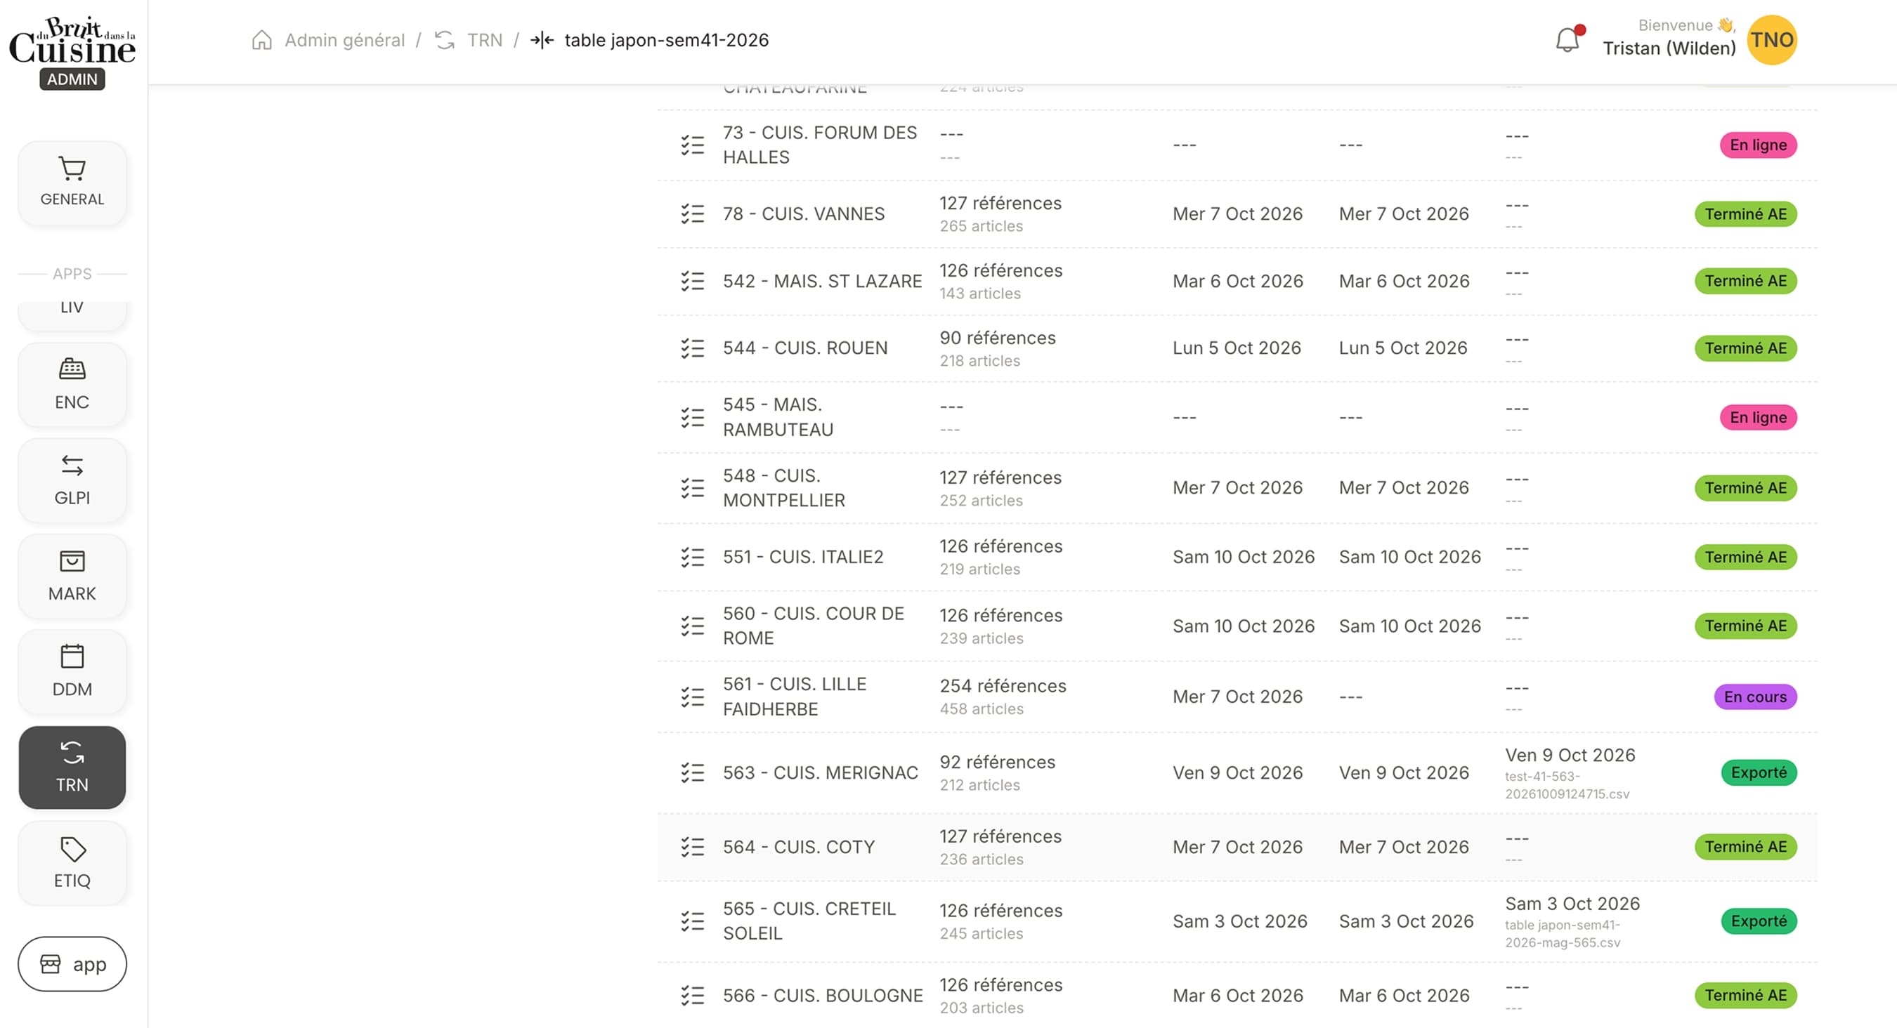Click the home icon in breadcrumb
This screenshot has height=1028, width=1897.
tap(261, 40)
